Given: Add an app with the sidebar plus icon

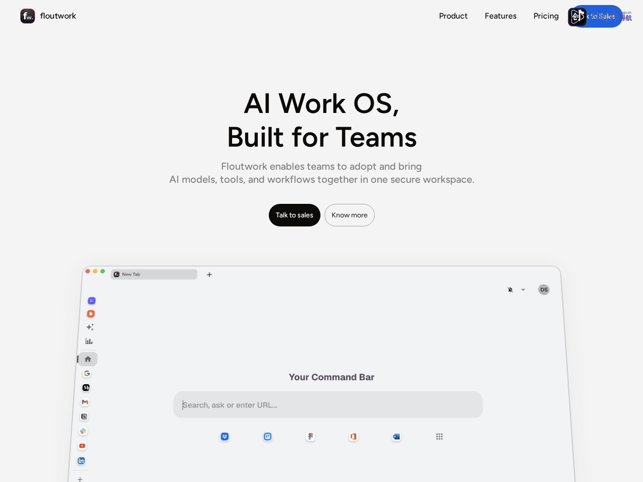Looking at the screenshot, I should [x=80, y=479].
